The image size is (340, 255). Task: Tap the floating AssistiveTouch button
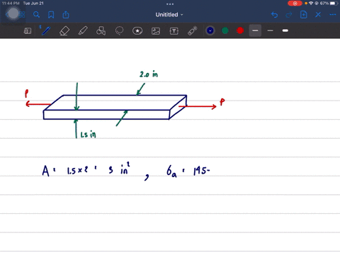coord(13,13)
